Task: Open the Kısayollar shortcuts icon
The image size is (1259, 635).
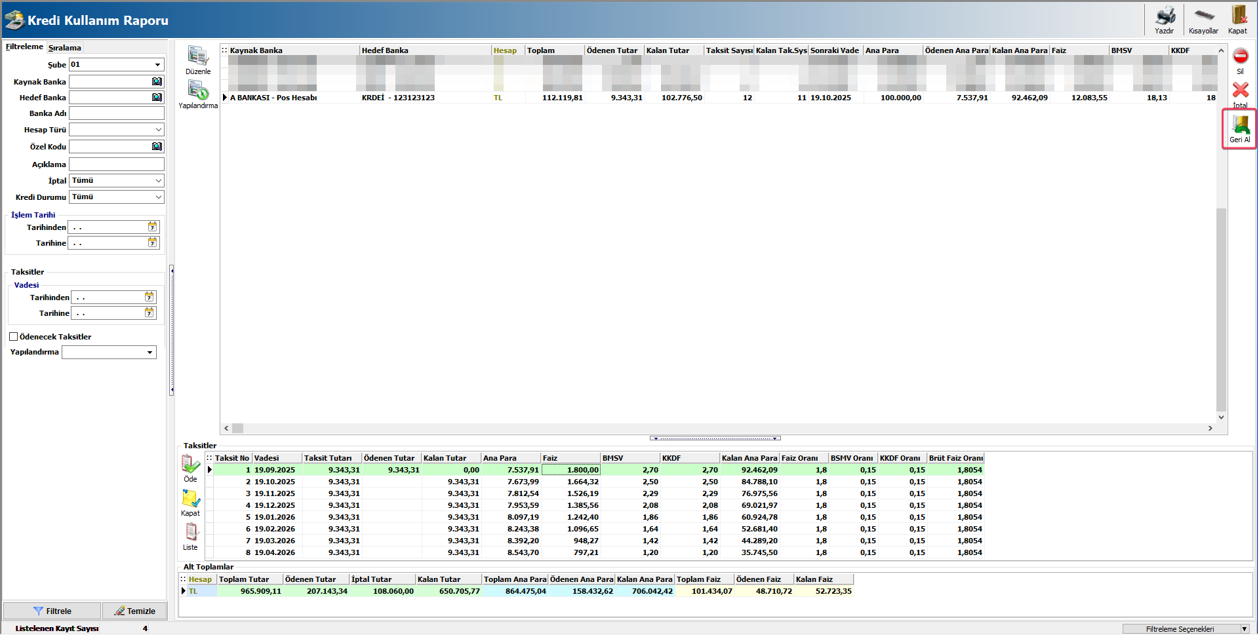Action: [1203, 16]
